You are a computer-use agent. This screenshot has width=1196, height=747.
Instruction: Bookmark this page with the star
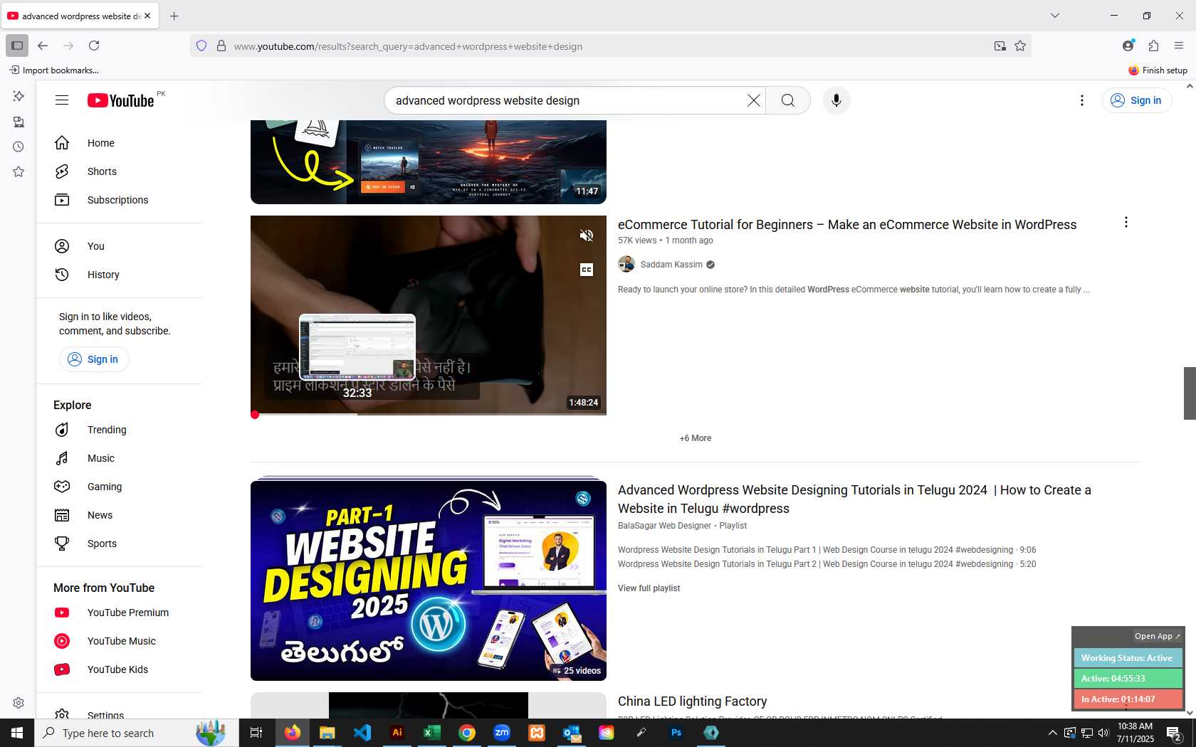(x=1020, y=46)
